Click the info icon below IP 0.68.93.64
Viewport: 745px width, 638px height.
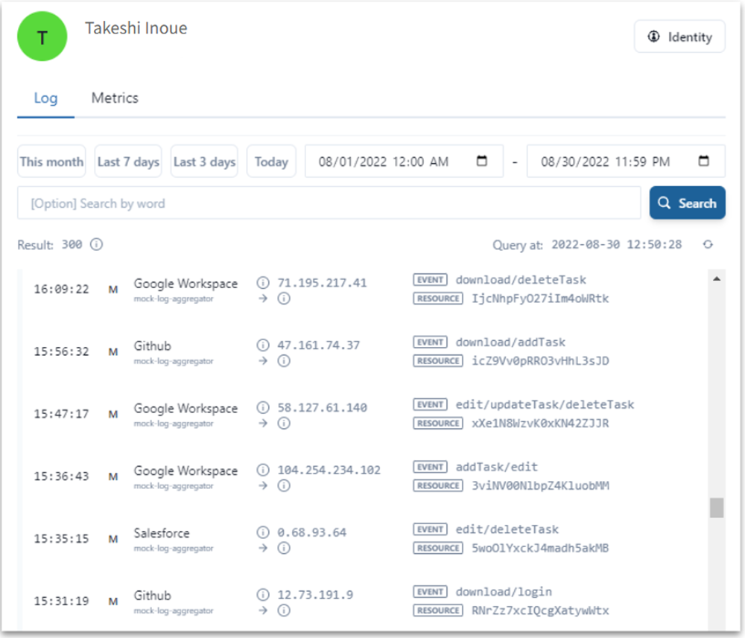[x=284, y=548]
